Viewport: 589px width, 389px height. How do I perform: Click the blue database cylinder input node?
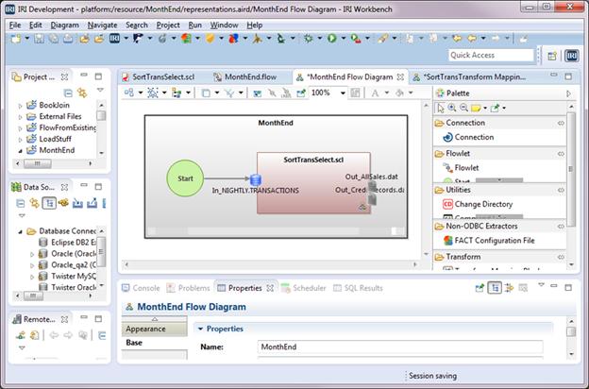click(x=256, y=180)
